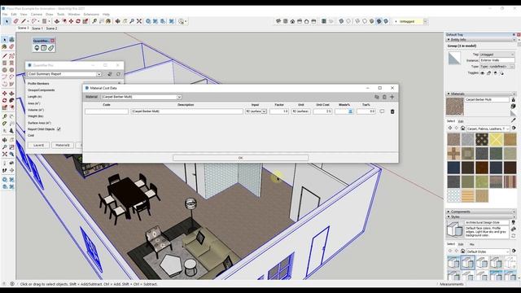The image size is (521, 293).
Task: Open the Extensions menu
Action: (x=91, y=15)
